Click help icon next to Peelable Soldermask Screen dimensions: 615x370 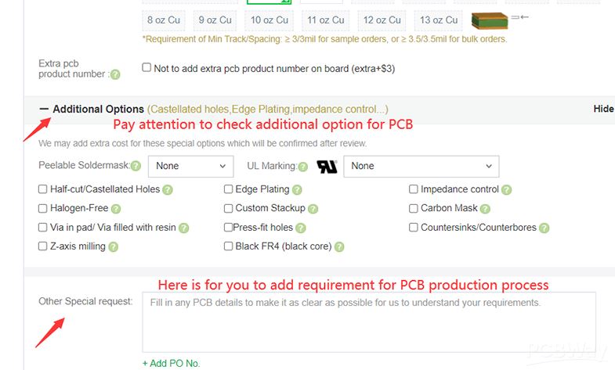coord(136,167)
